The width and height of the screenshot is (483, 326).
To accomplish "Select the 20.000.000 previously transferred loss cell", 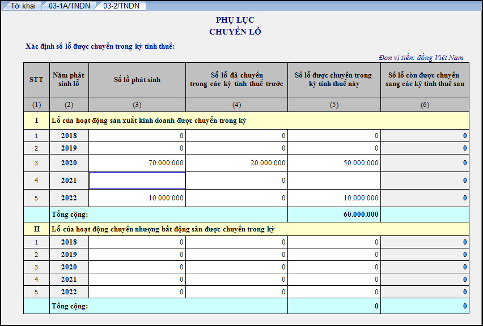I will 236,163.
